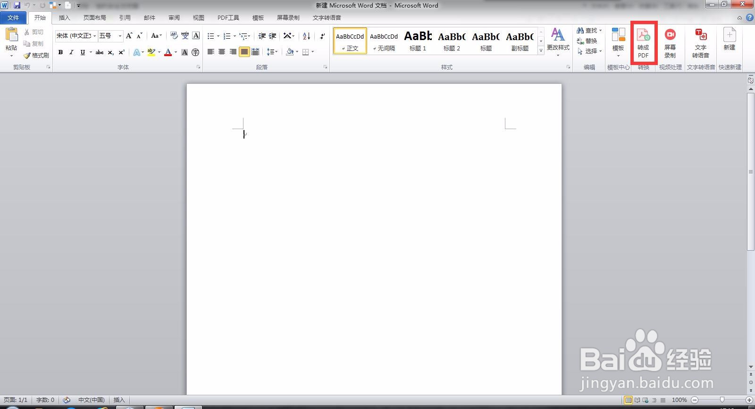Click the 替换 Replace button
Image resolution: width=755 pixels, height=409 pixels.
[x=587, y=41]
